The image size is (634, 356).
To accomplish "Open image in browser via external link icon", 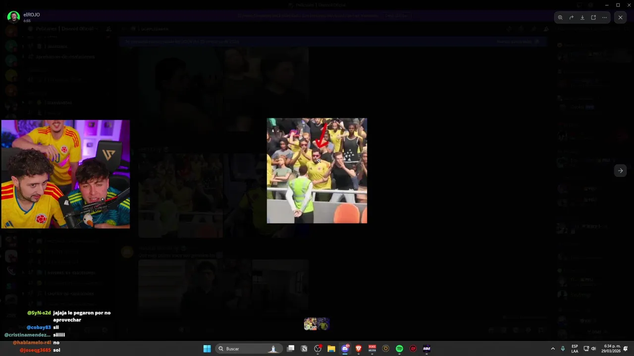I will click(x=593, y=17).
